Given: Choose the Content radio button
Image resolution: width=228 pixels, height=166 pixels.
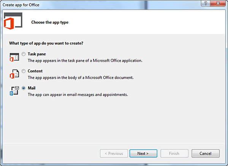Looking at the screenshot, I should [24, 71].
